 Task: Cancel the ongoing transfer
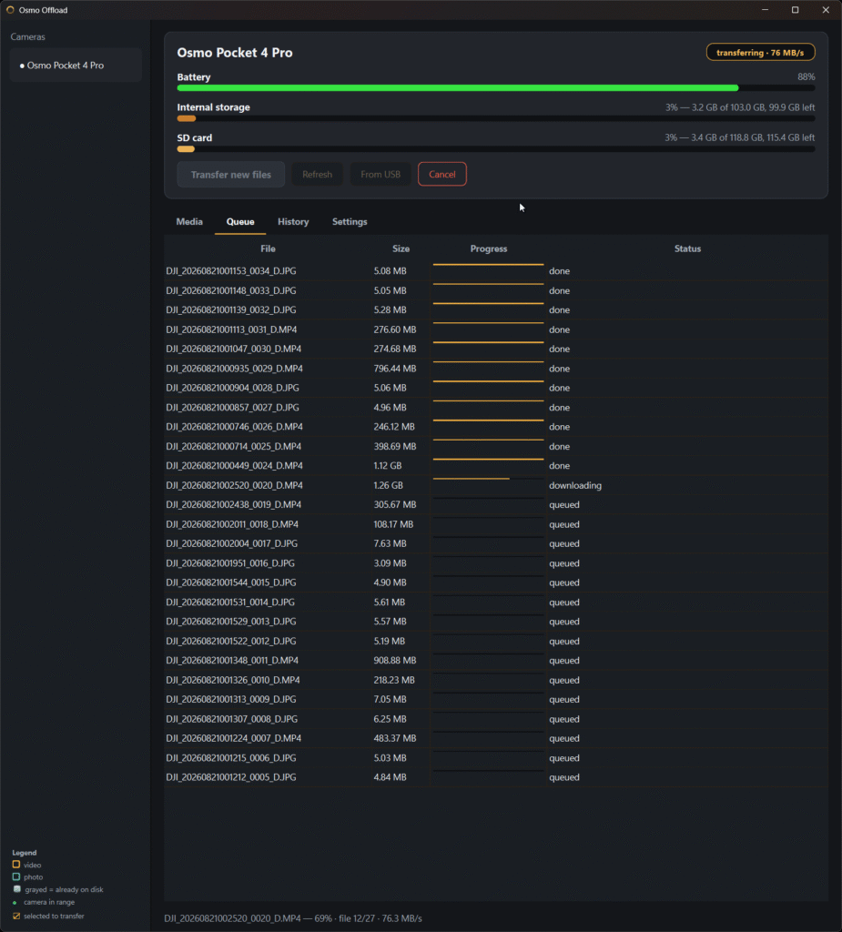(441, 174)
